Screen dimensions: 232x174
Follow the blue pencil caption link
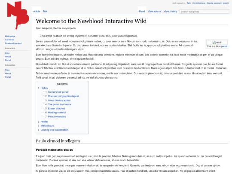coord(224,46)
